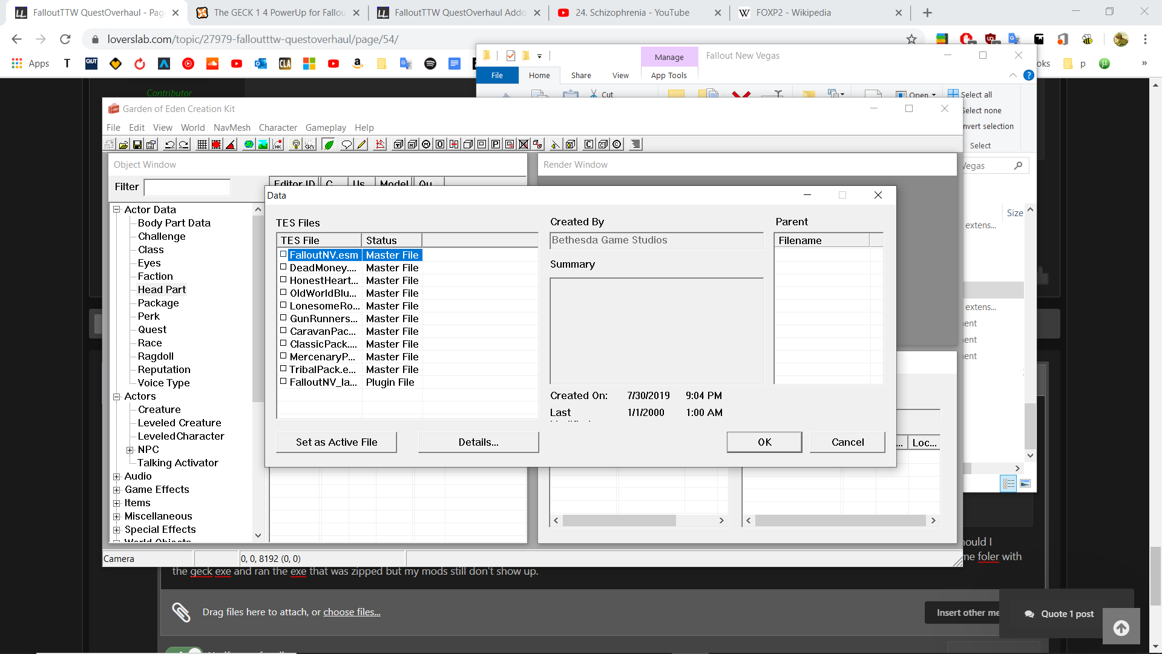Open the Spotify bookmark in Chrome

coord(430,64)
